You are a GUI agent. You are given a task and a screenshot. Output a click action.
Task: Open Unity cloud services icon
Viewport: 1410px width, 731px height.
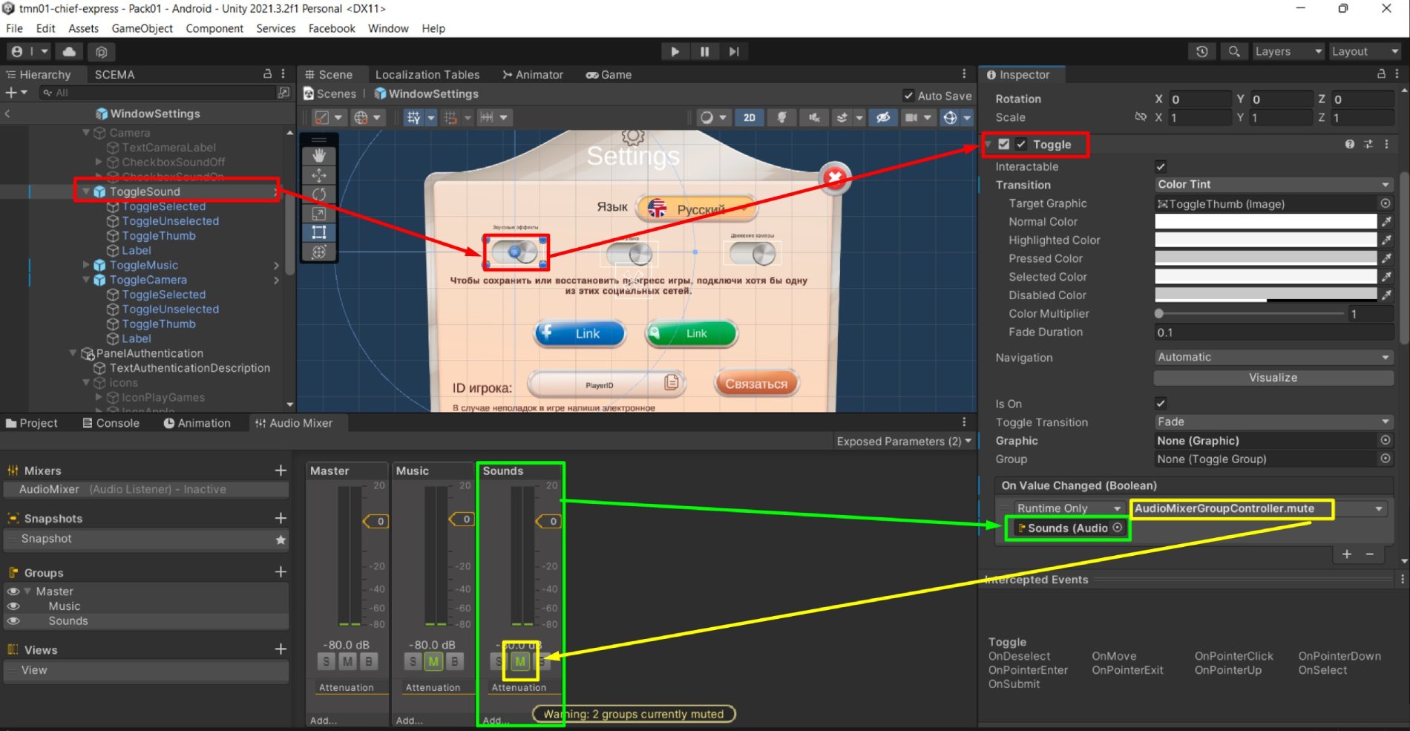pos(69,51)
